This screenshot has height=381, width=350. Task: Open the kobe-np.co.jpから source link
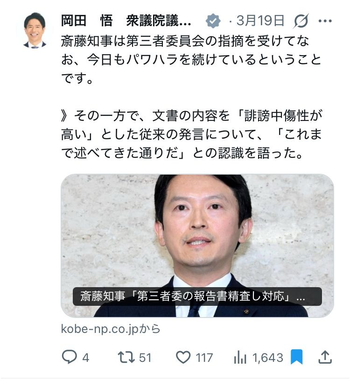point(111,329)
